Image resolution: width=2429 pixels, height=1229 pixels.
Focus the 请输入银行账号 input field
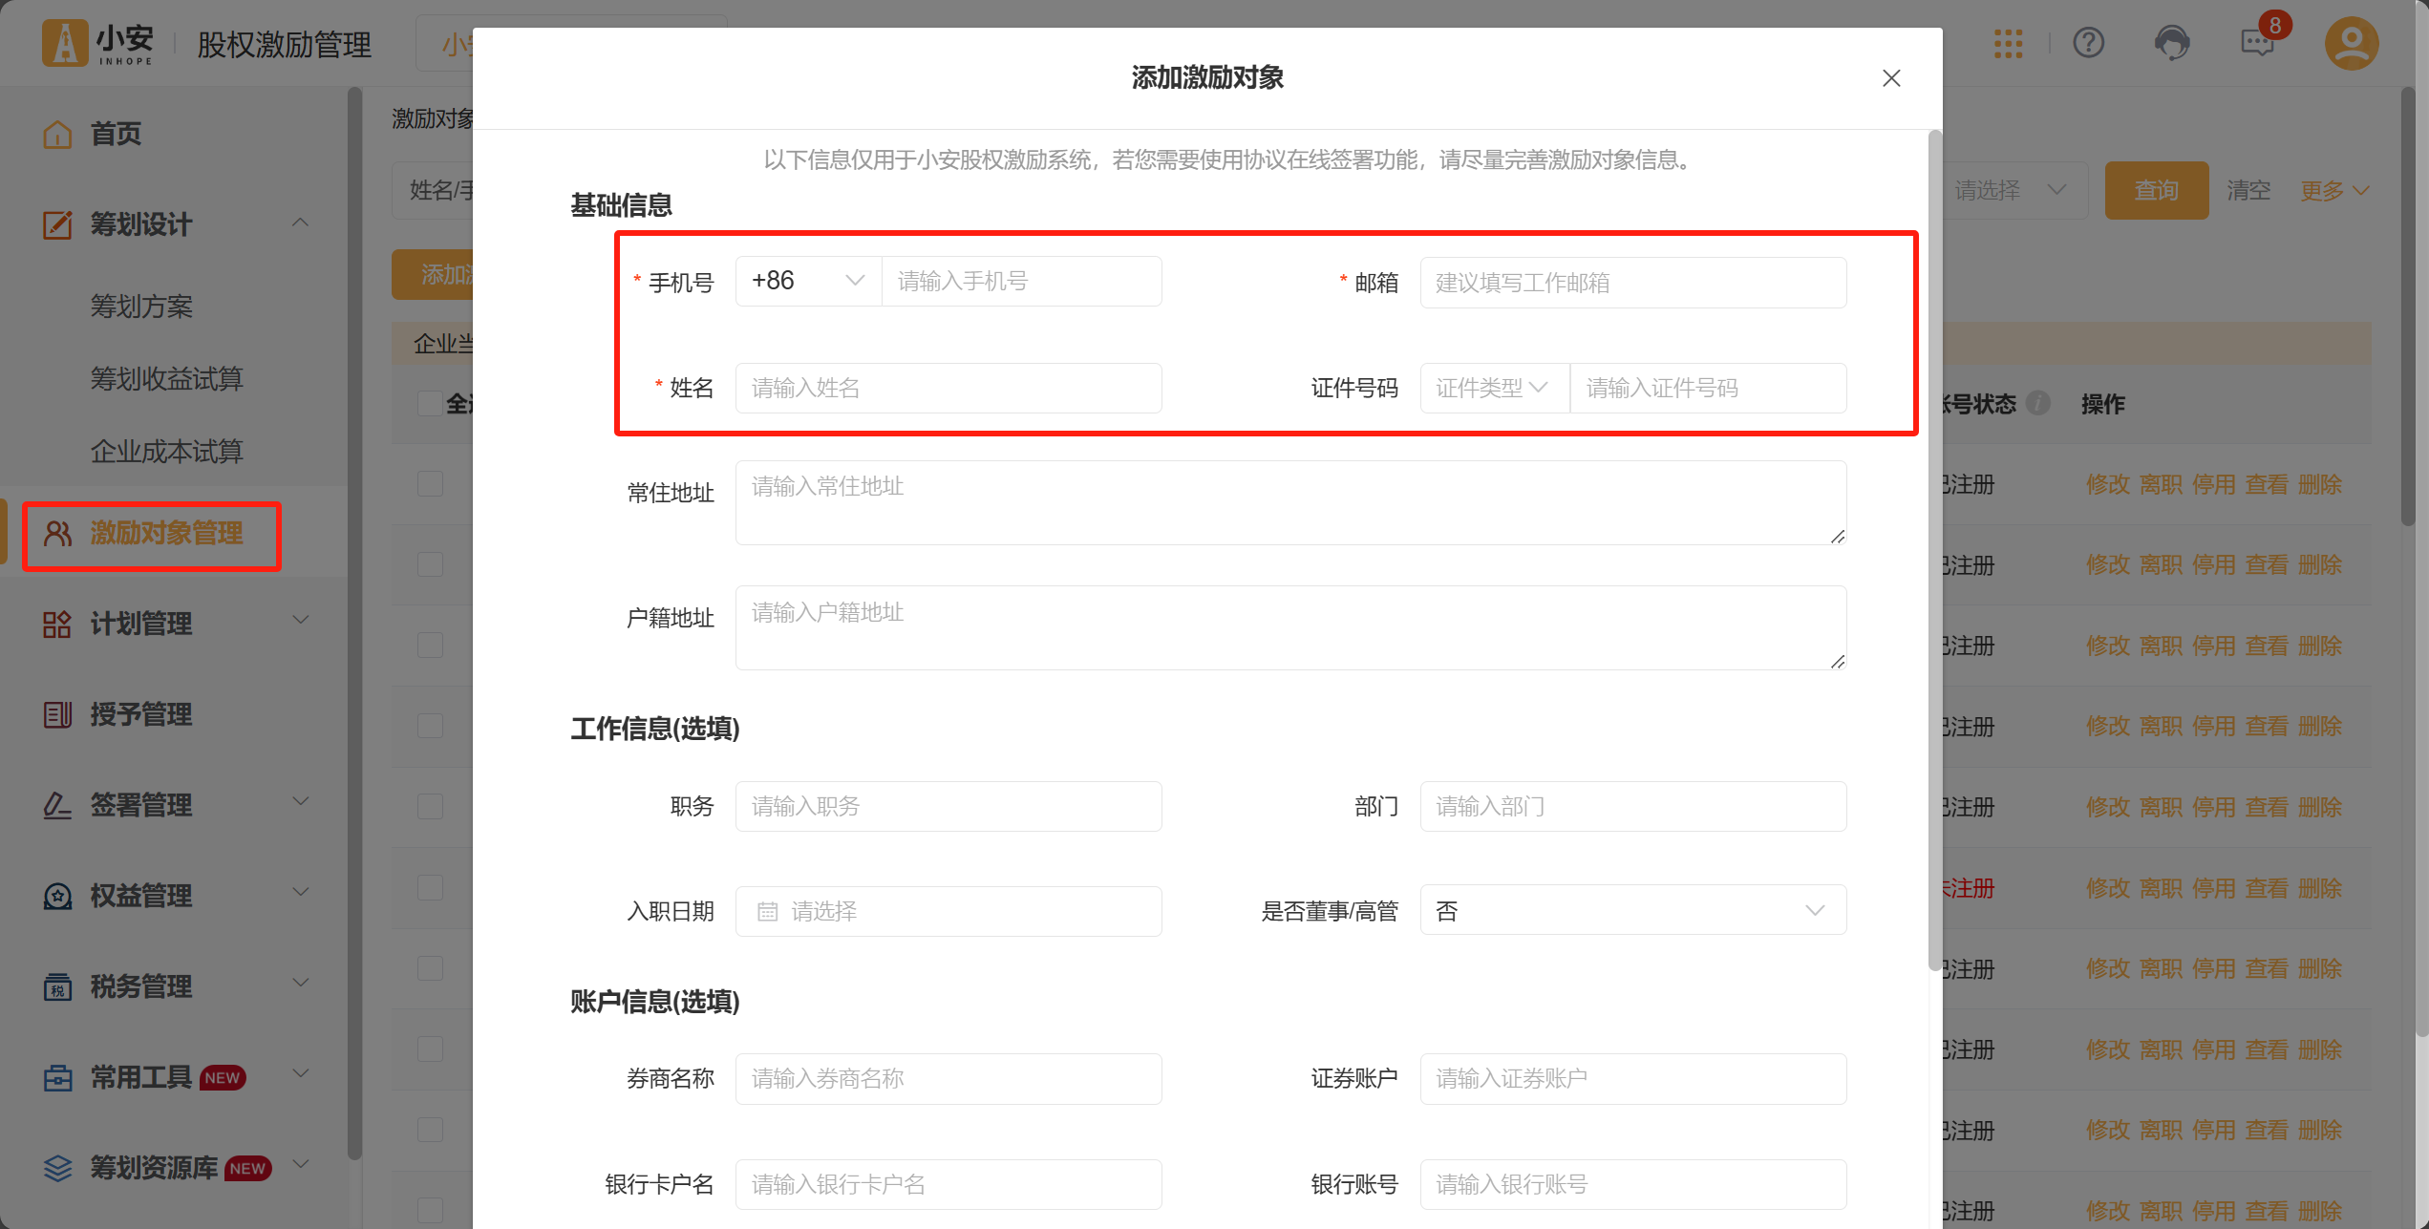(1632, 1184)
